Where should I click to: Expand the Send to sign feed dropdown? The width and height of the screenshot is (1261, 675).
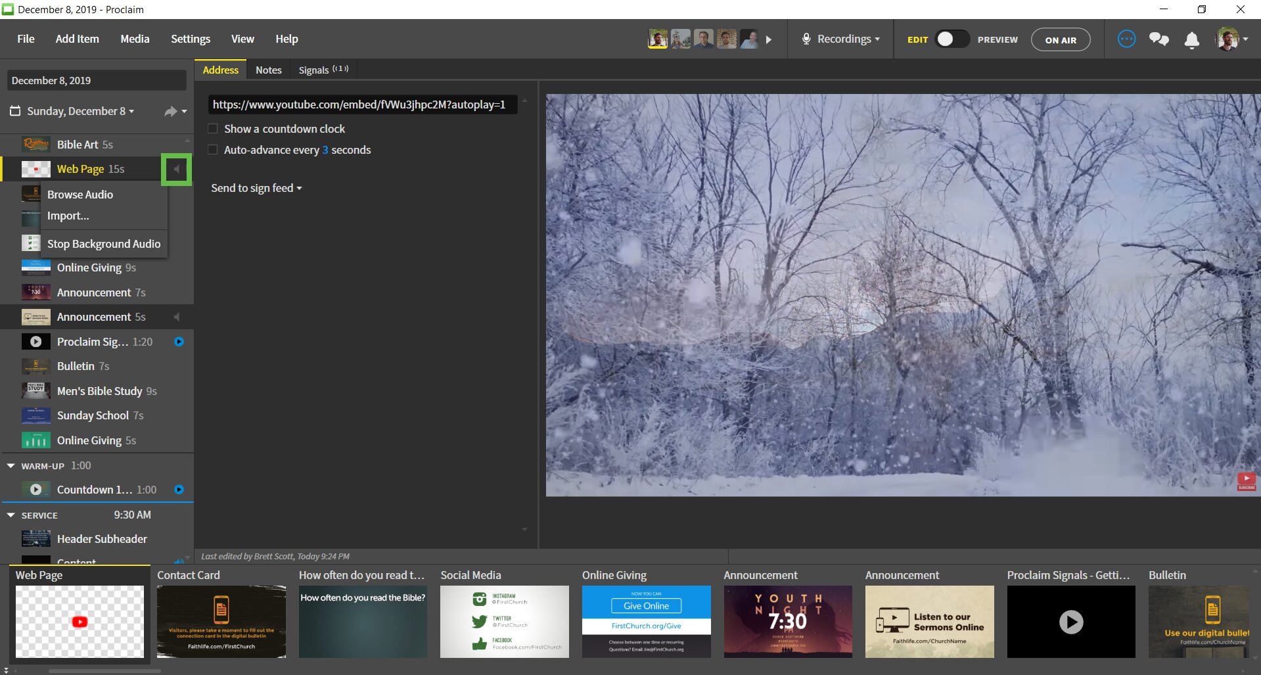[256, 188]
